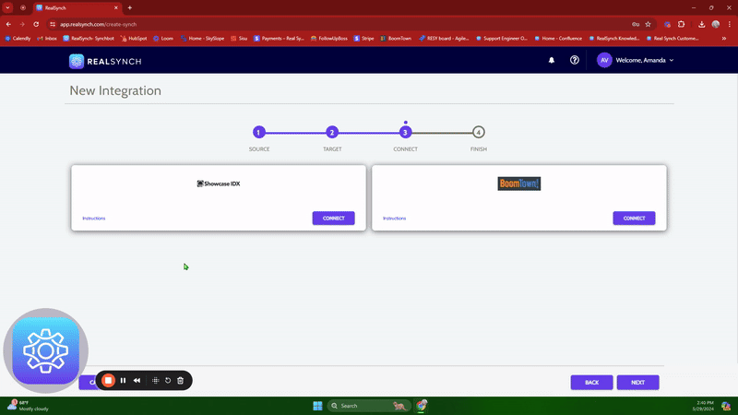Rewind the recording

[137, 380]
